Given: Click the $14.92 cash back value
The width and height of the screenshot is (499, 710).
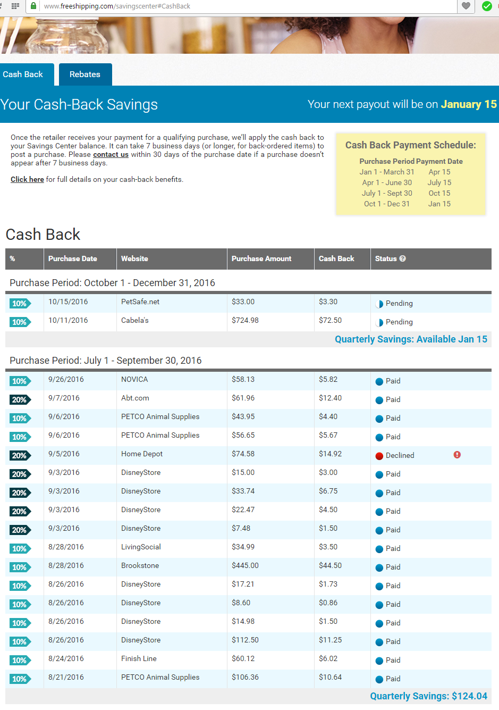Looking at the screenshot, I should [x=331, y=454].
